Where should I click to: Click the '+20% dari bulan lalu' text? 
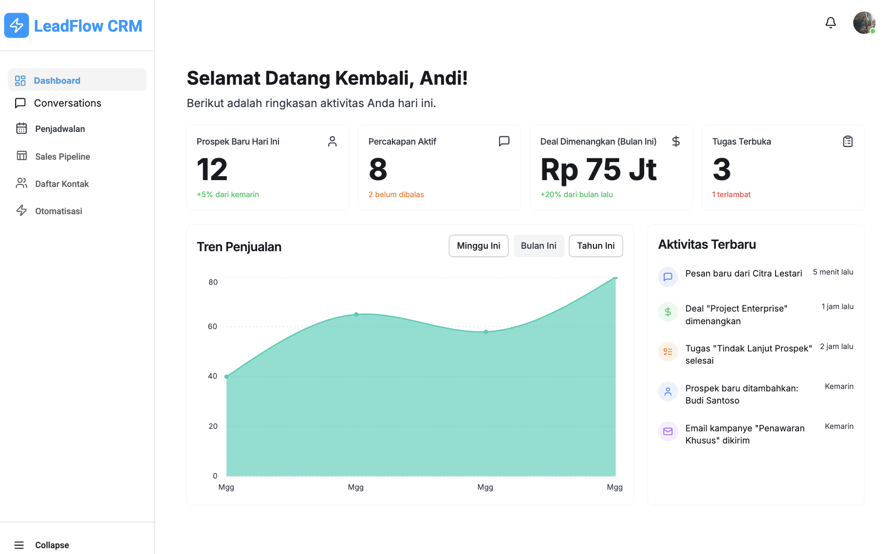(576, 194)
